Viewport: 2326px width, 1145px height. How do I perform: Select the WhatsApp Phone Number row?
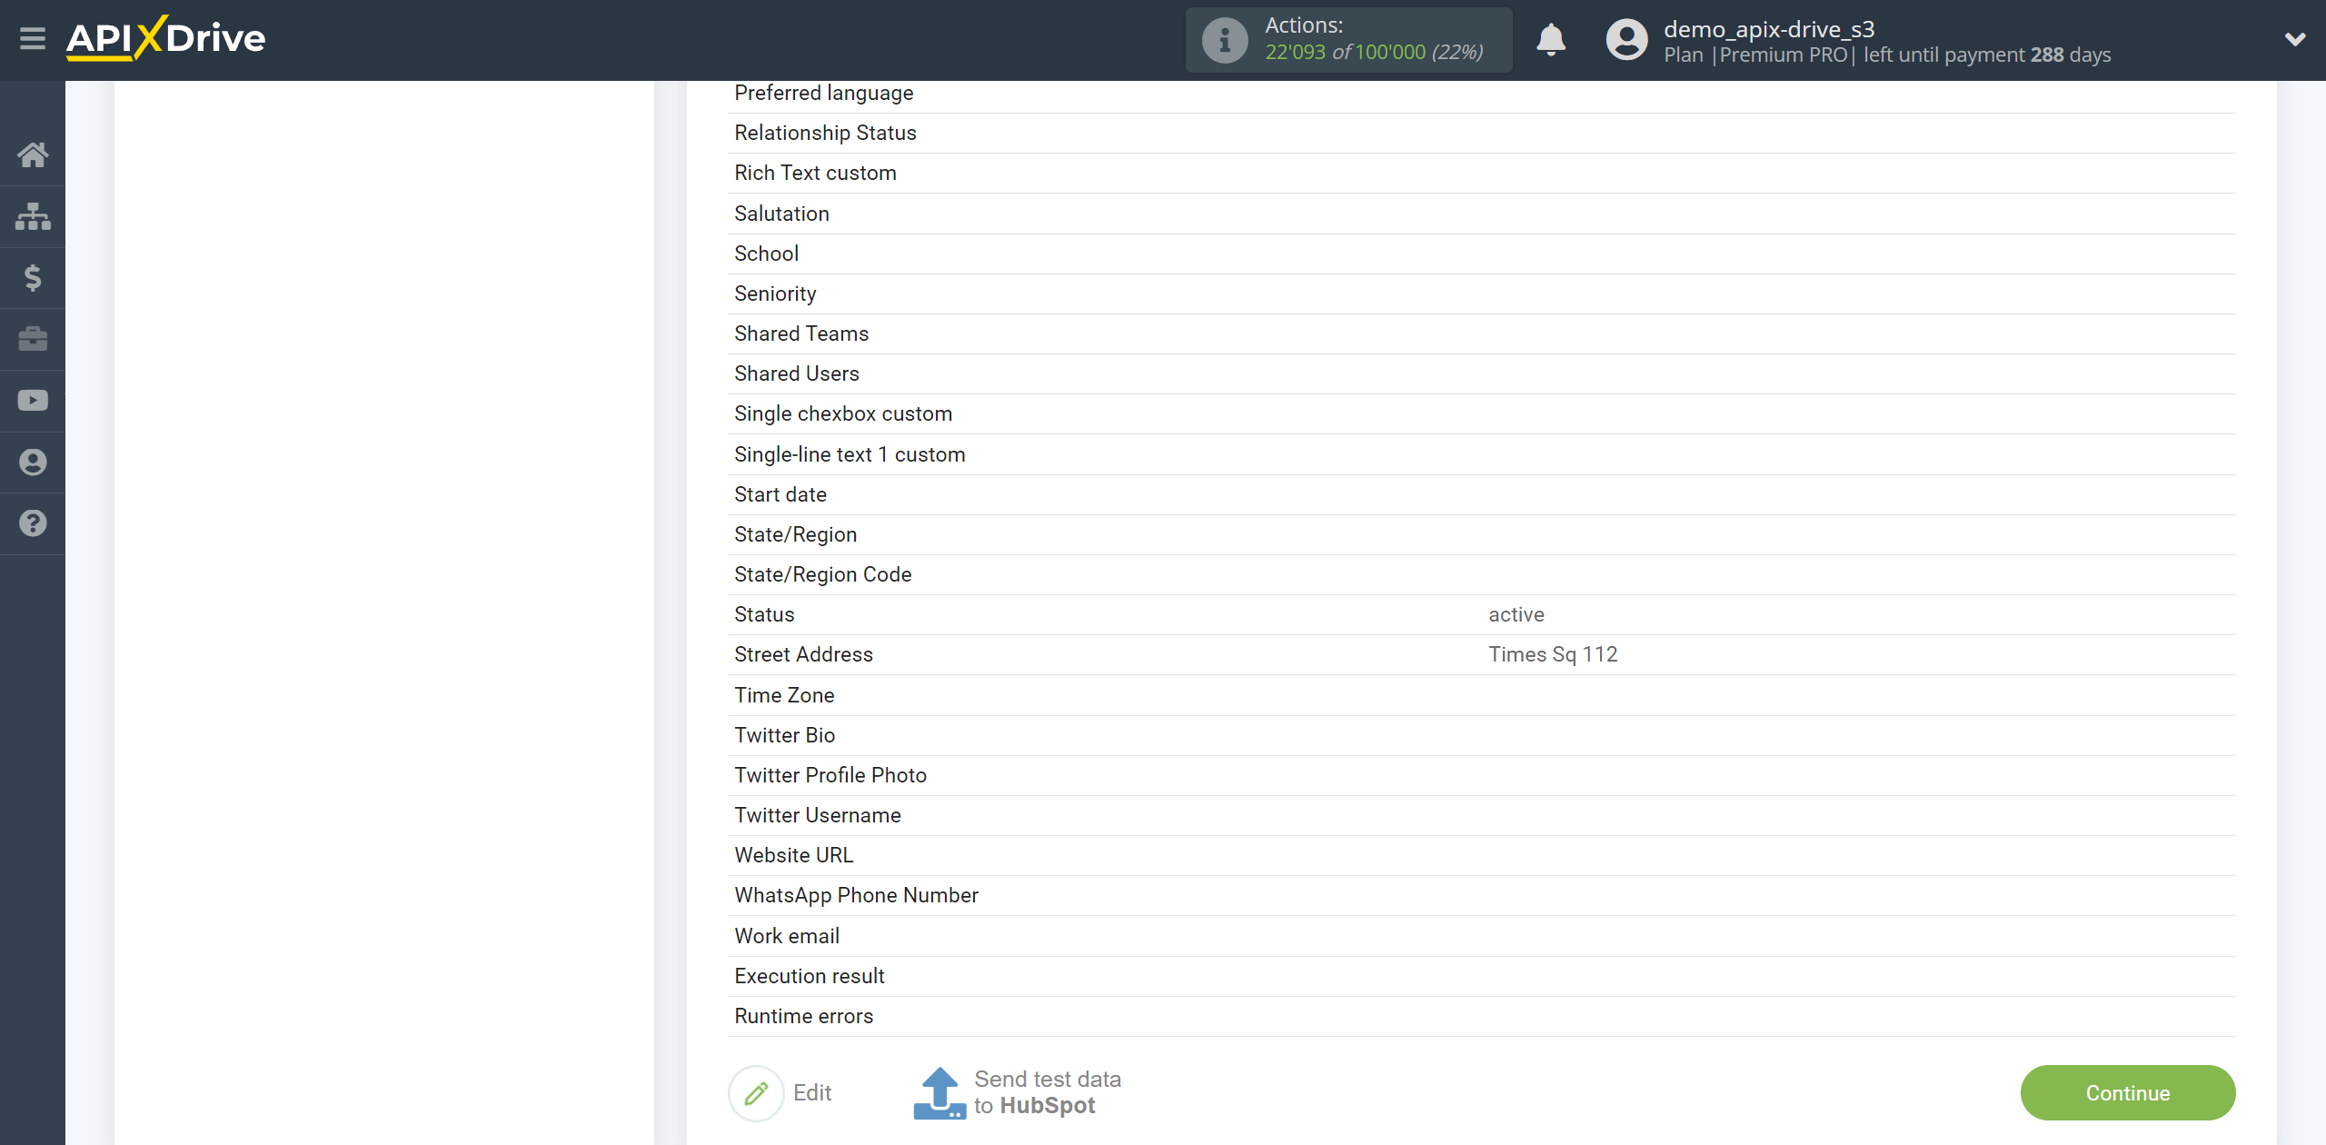click(1481, 896)
